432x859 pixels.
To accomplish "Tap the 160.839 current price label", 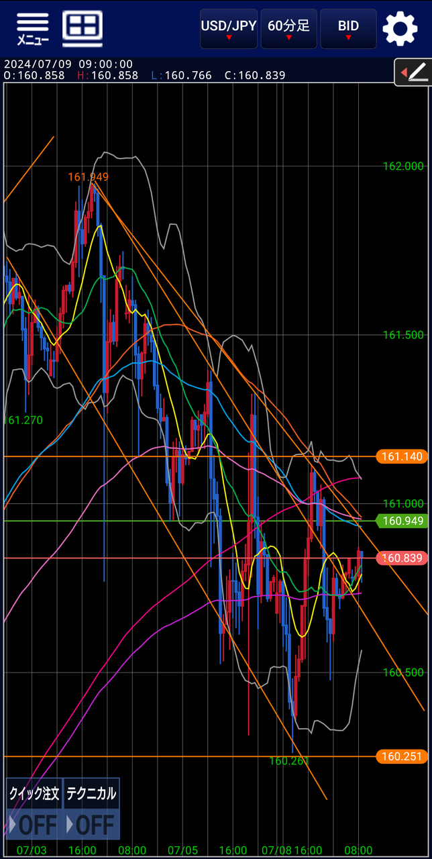I will (402, 558).
